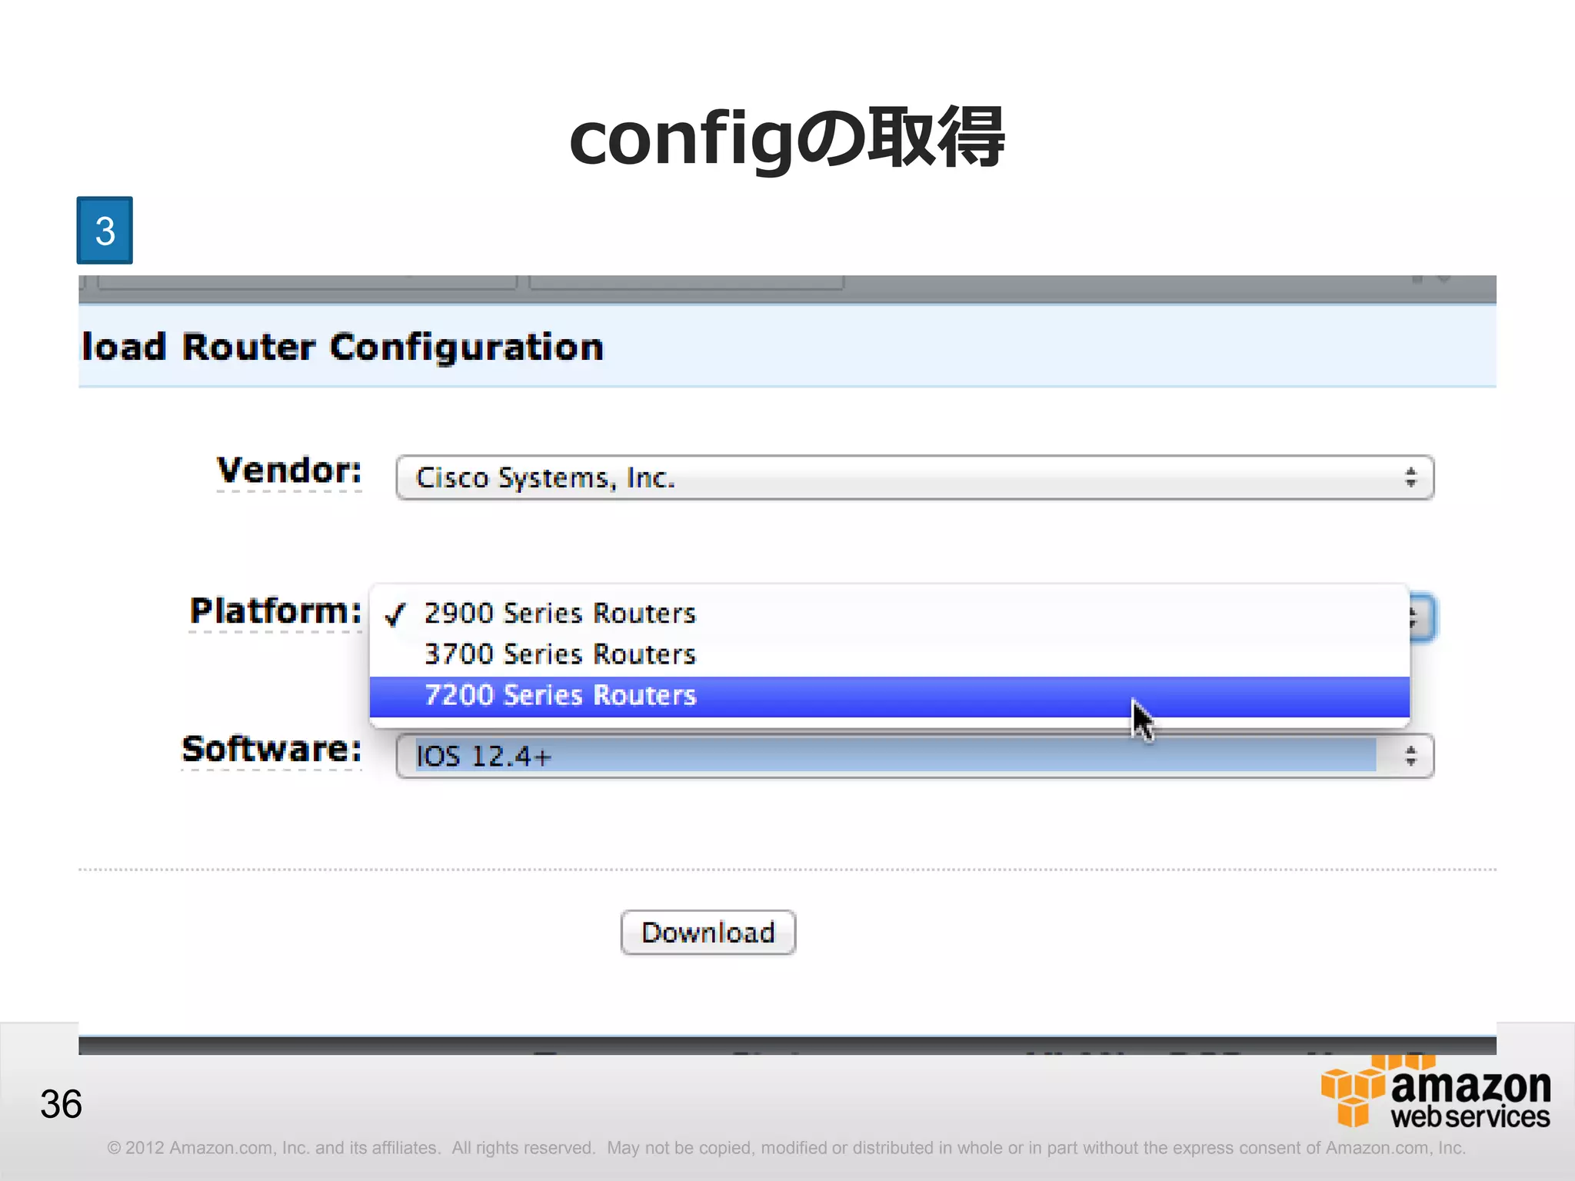Click the Download button
This screenshot has width=1575, height=1181.
coord(708,933)
